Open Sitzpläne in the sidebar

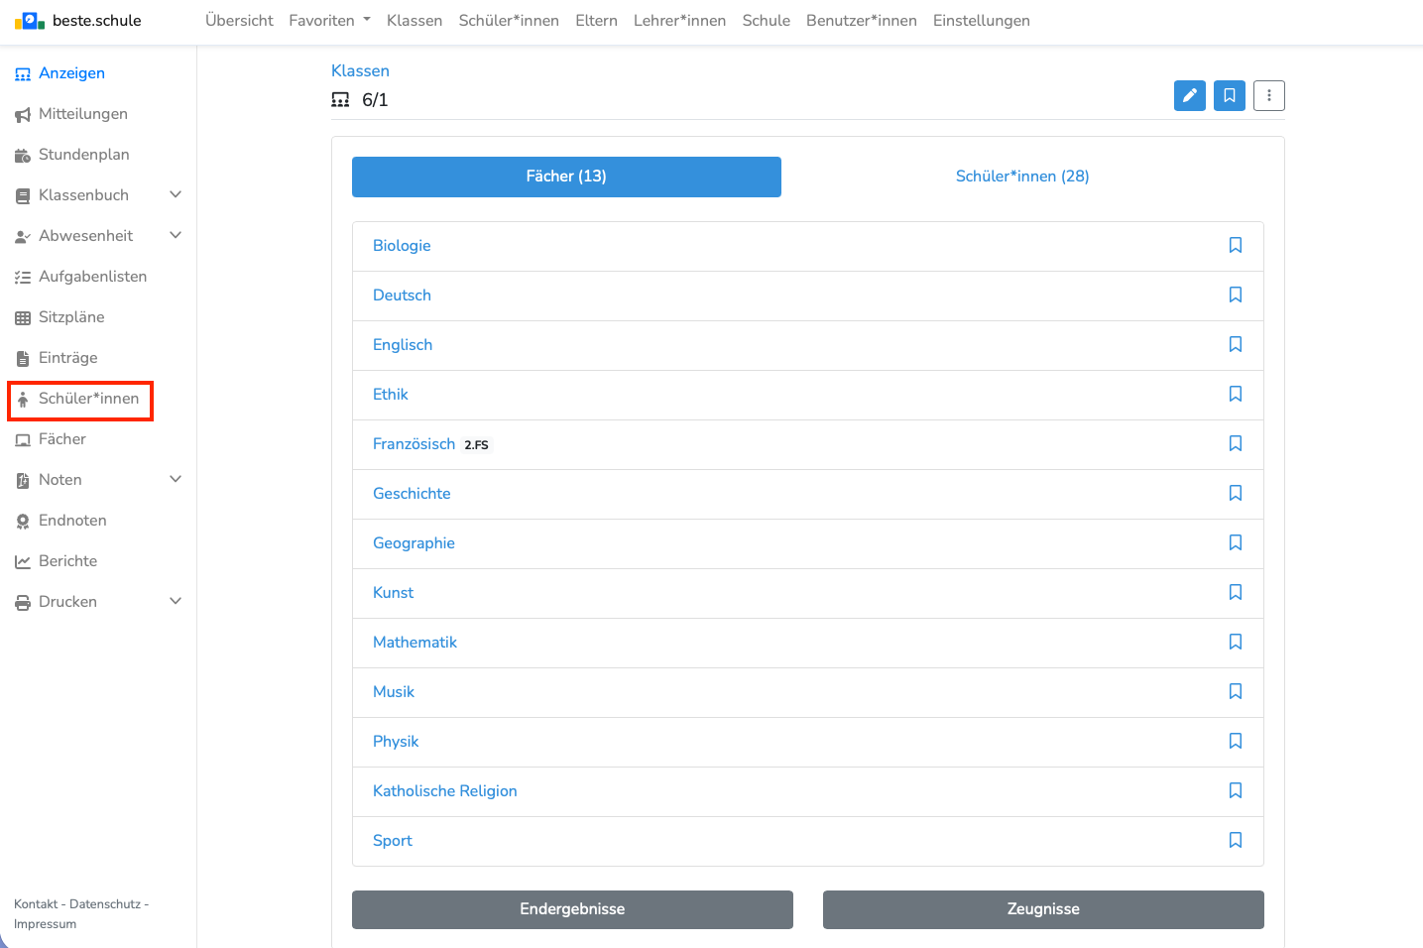pyautogui.click(x=70, y=317)
